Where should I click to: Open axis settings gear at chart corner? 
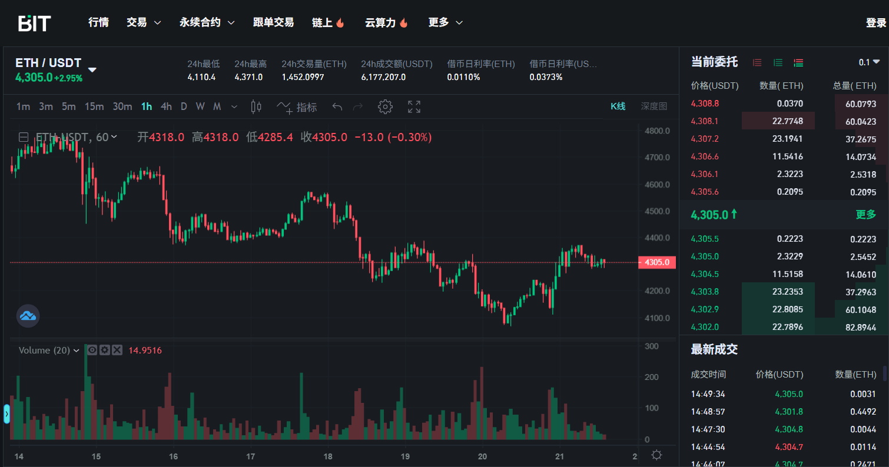pyautogui.click(x=656, y=455)
